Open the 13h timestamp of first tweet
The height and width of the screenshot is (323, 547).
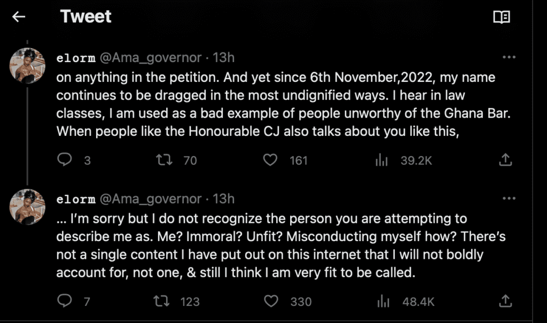point(224,58)
